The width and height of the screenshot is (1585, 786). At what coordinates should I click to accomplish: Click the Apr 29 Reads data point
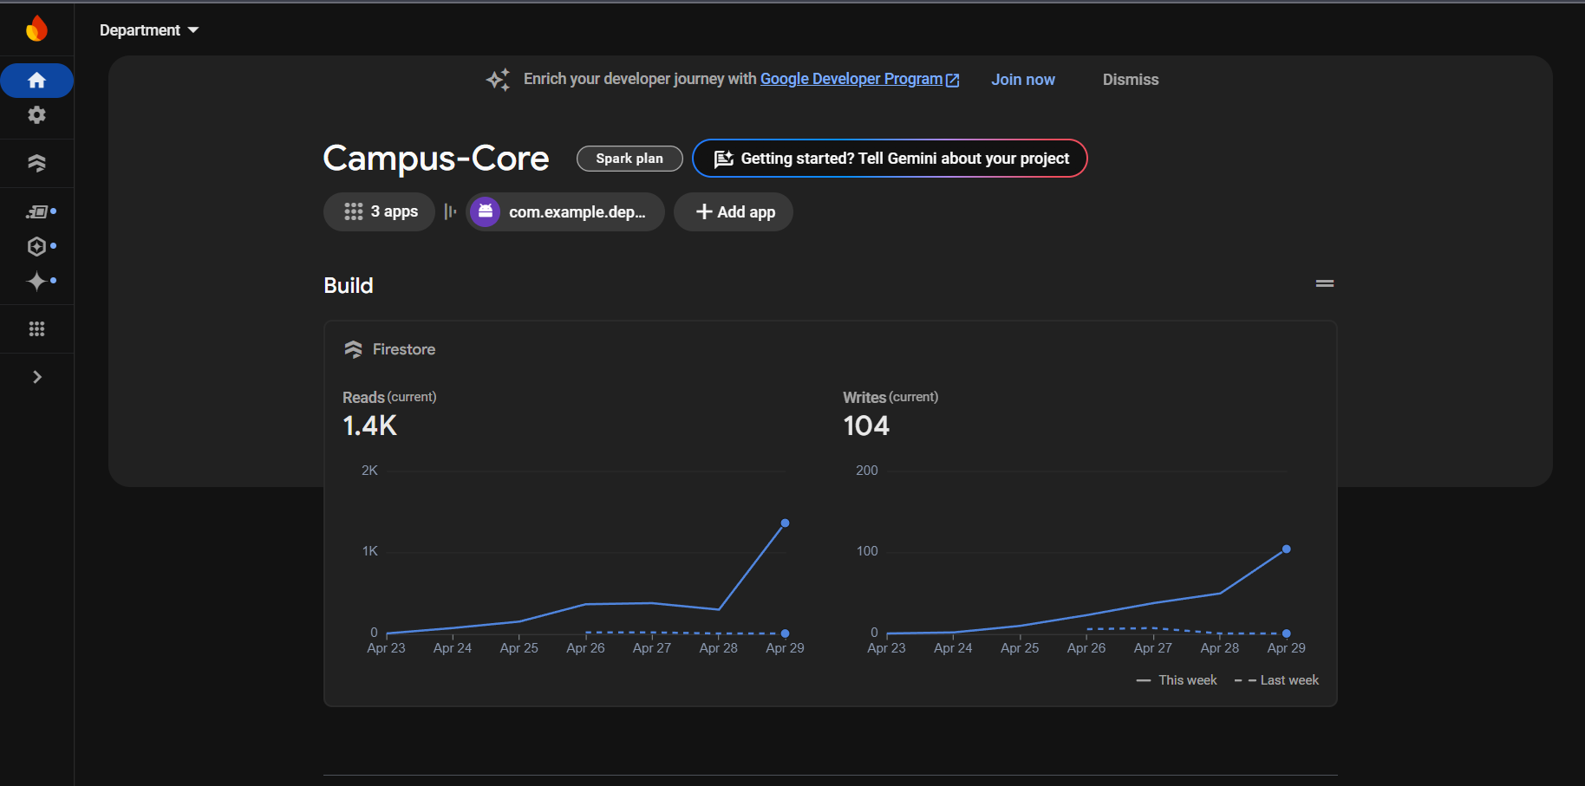click(x=785, y=523)
